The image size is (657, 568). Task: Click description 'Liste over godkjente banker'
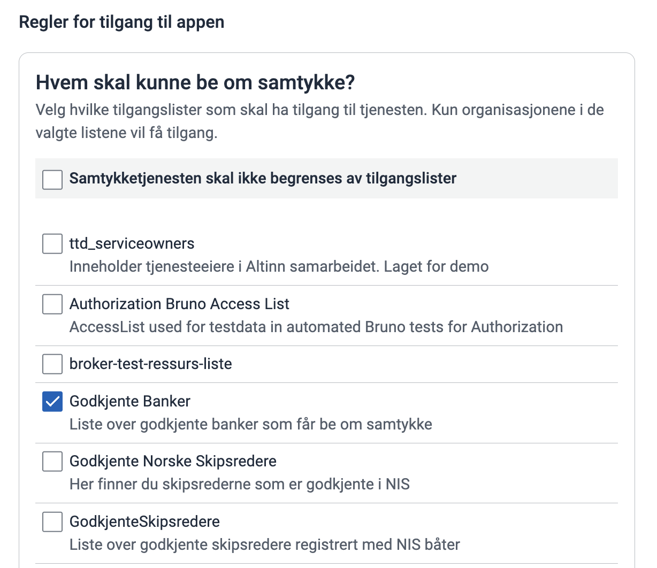coord(250,425)
